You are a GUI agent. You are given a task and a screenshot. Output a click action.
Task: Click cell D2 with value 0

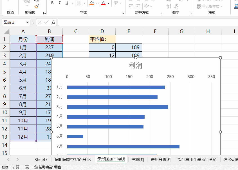102,47
